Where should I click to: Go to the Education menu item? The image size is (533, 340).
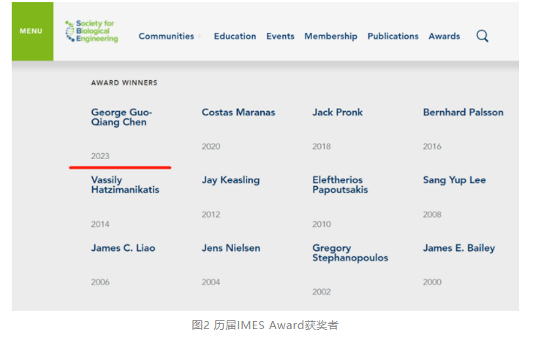tap(235, 36)
